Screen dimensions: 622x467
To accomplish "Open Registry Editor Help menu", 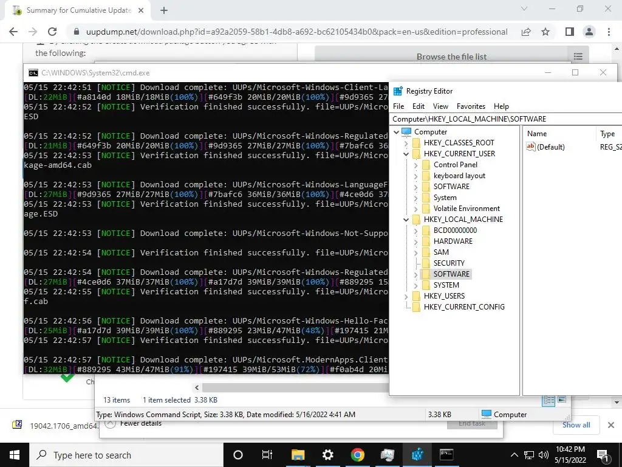I will coord(501,106).
